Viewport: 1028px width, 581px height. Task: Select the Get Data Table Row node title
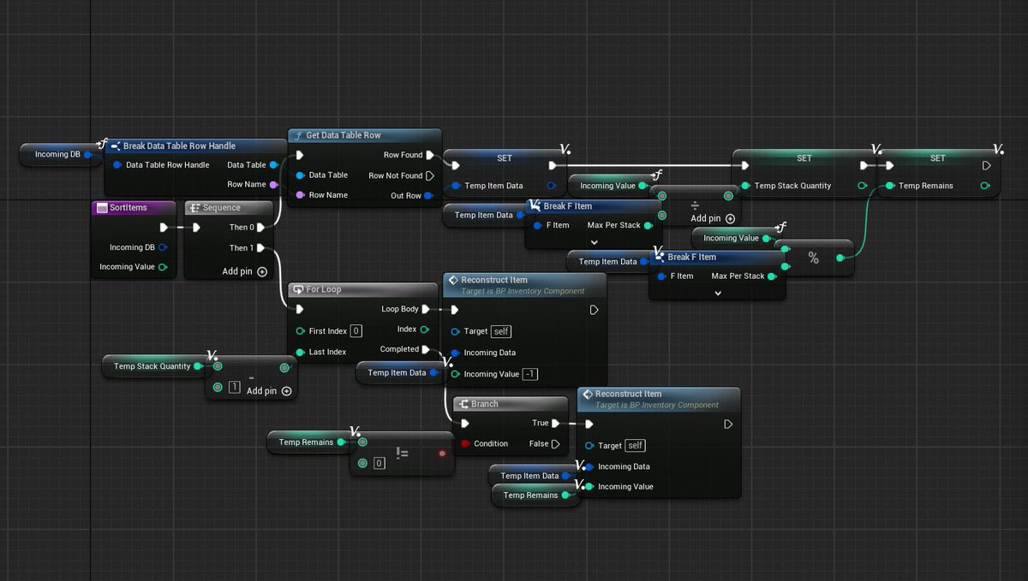[x=344, y=135]
